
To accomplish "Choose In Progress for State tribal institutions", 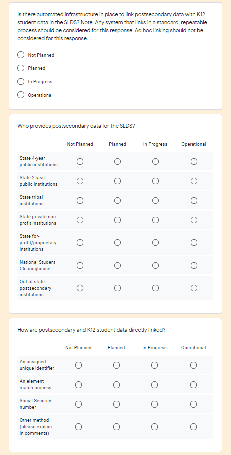I will point(155,200).
